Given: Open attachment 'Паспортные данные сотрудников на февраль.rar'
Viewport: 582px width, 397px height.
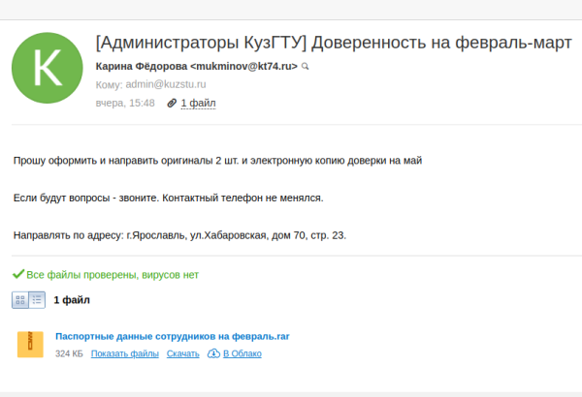Looking at the screenshot, I should click(x=173, y=336).
